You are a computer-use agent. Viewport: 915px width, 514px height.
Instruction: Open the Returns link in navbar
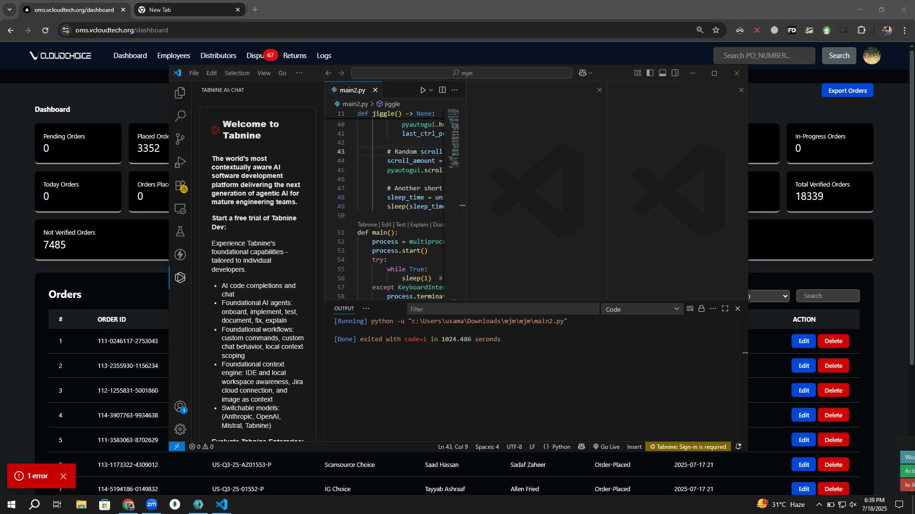pyautogui.click(x=295, y=56)
